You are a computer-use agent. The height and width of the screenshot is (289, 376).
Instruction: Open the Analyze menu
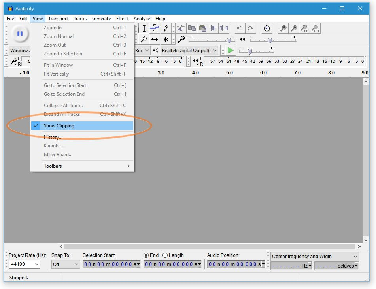click(142, 19)
